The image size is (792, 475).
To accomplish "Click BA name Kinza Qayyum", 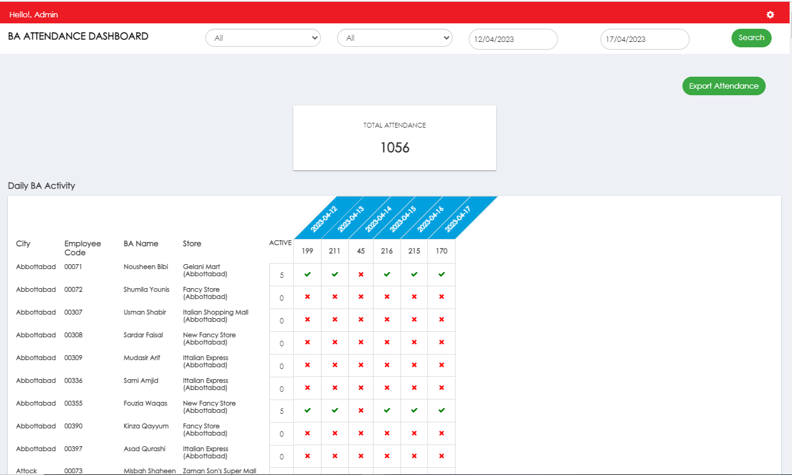I will pyautogui.click(x=146, y=426).
